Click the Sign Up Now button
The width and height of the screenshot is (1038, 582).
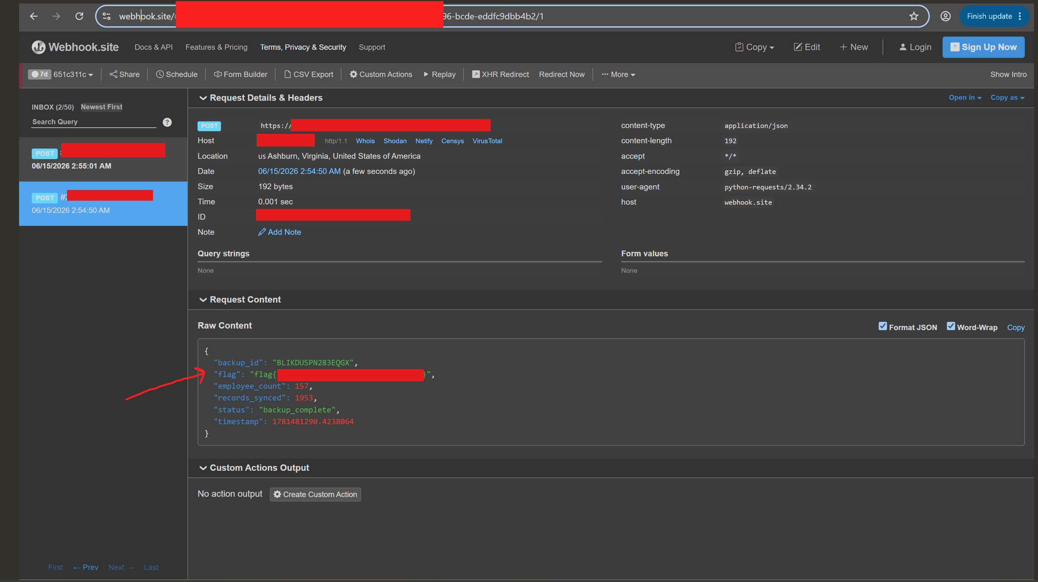pos(983,47)
